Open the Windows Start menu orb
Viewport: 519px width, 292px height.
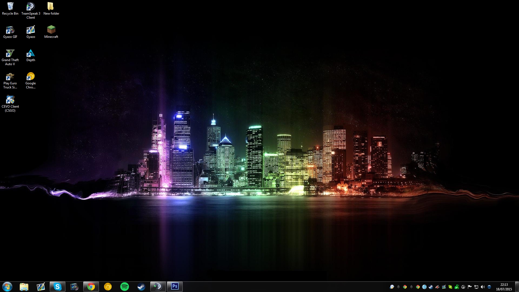pos(7,287)
